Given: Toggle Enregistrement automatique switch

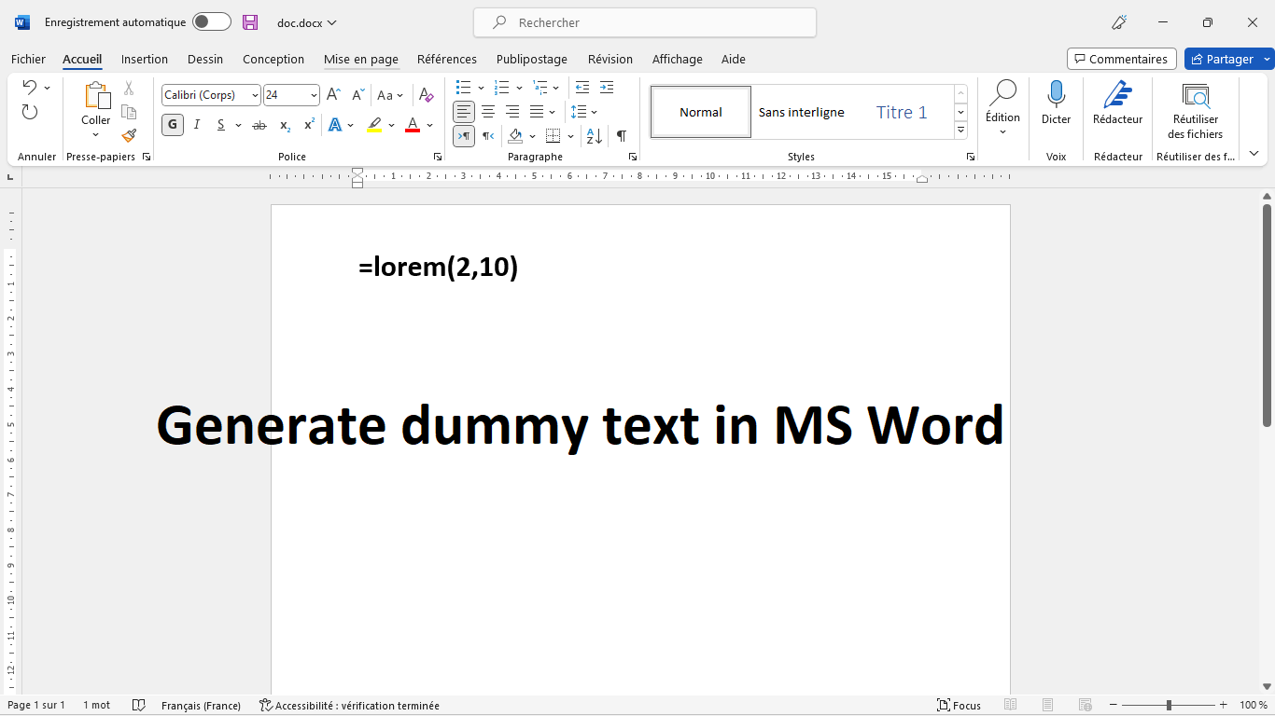Looking at the screenshot, I should tap(212, 22).
